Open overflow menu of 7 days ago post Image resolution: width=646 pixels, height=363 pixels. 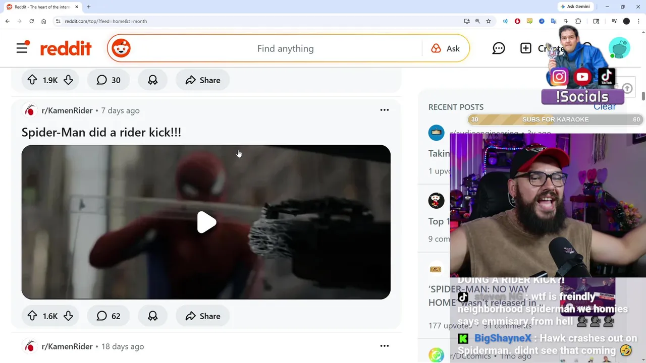pyautogui.click(x=385, y=110)
